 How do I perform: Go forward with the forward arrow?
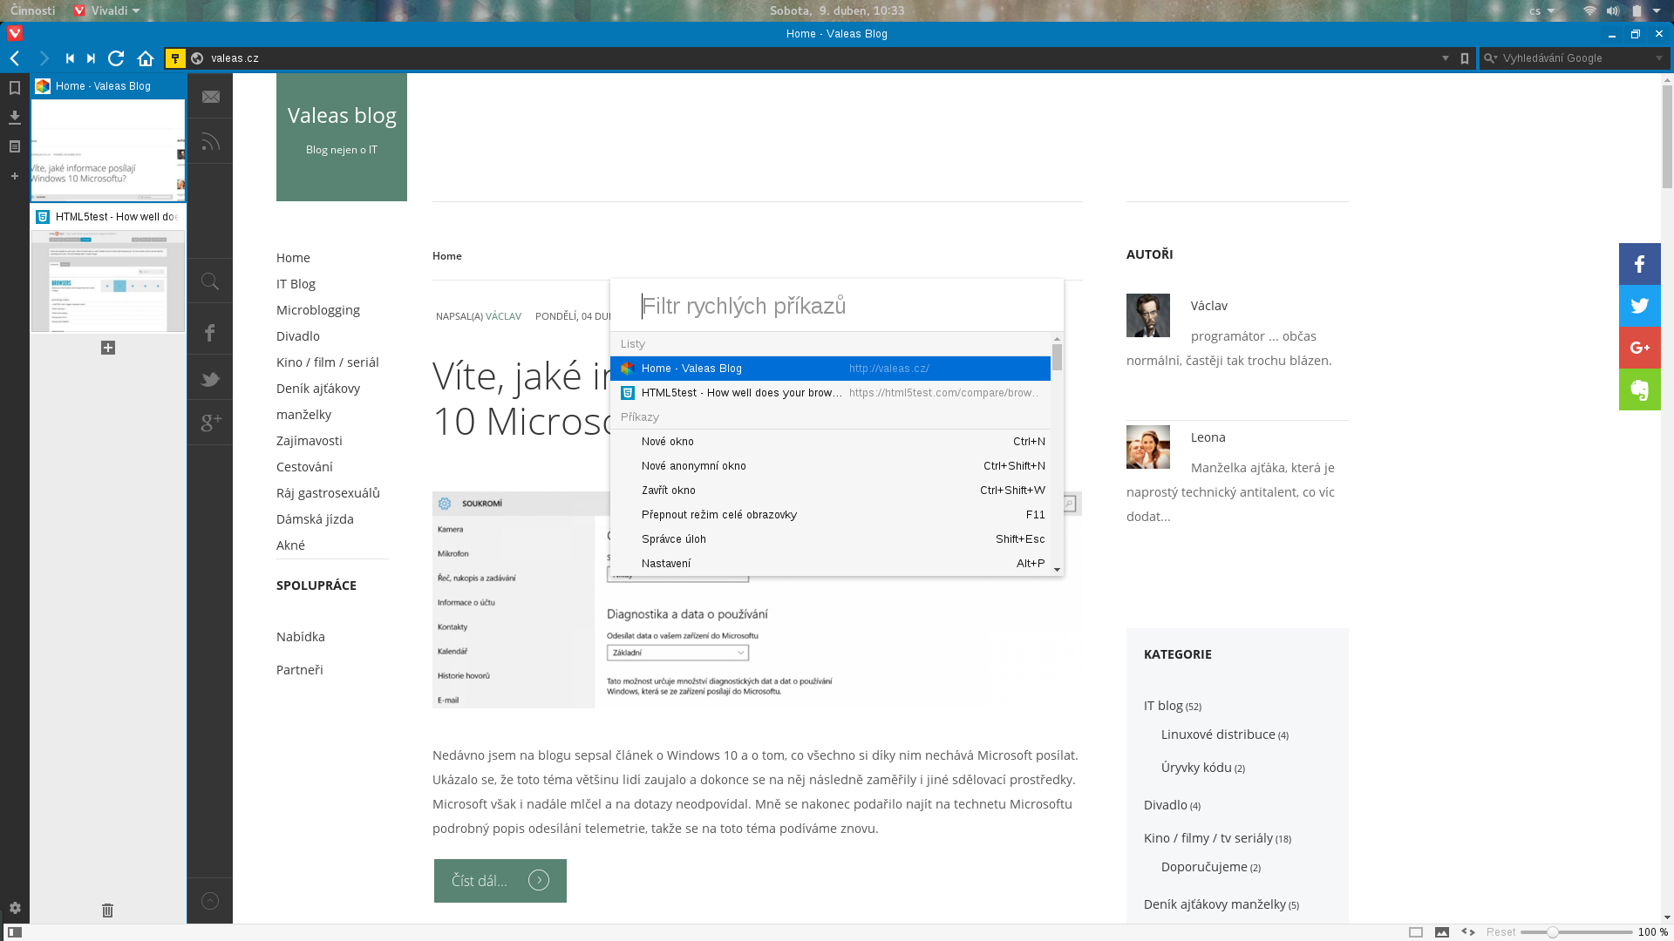[x=44, y=58]
